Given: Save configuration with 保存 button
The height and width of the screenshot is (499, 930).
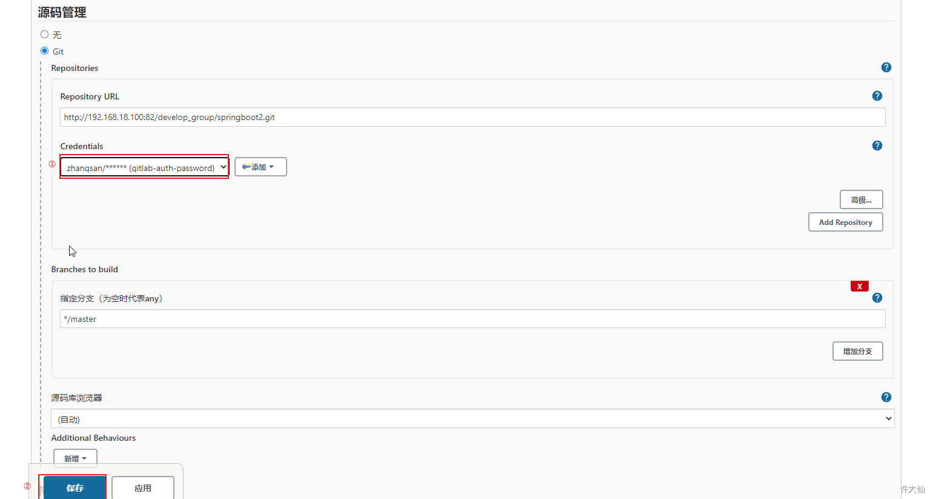Looking at the screenshot, I should pyautogui.click(x=75, y=488).
